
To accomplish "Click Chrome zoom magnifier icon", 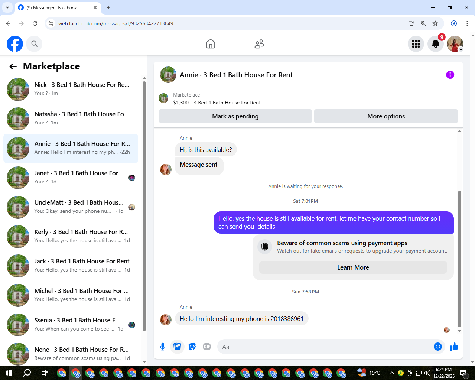I will click(423, 23).
